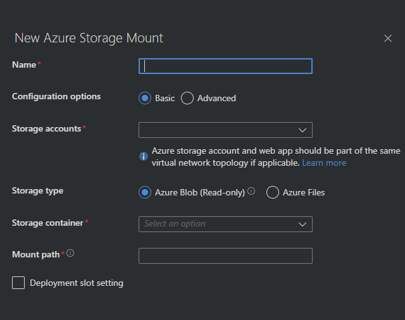Enable the Deployment slot setting checkbox

click(x=18, y=283)
